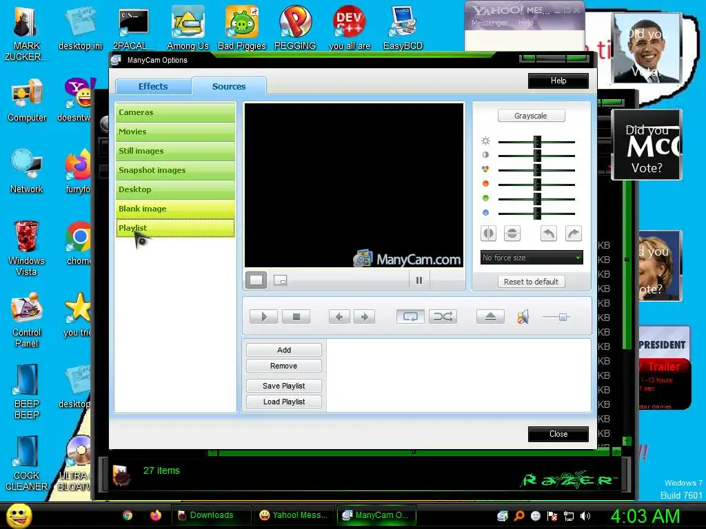706x529 pixels.
Task: Click the smiley Start button
Action: click(x=19, y=515)
